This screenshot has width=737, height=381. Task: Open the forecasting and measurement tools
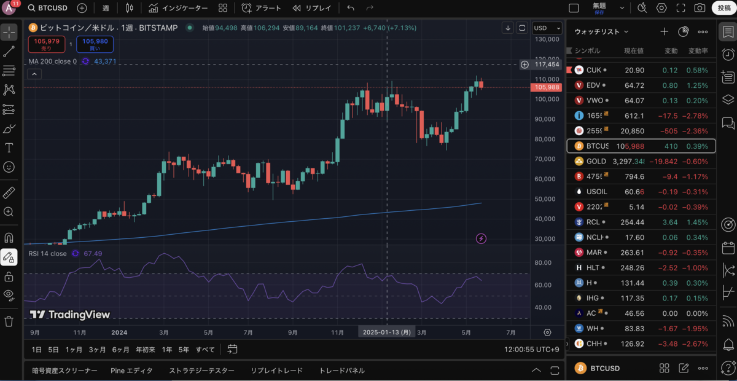(9, 109)
